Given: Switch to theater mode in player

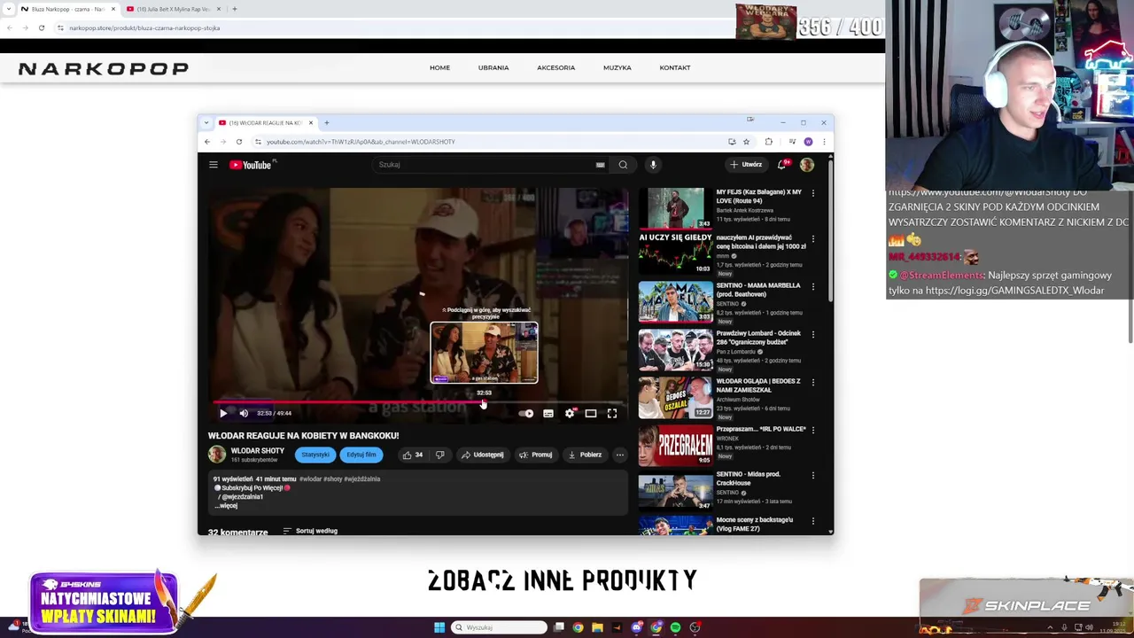Looking at the screenshot, I should [x=591, y=413].
